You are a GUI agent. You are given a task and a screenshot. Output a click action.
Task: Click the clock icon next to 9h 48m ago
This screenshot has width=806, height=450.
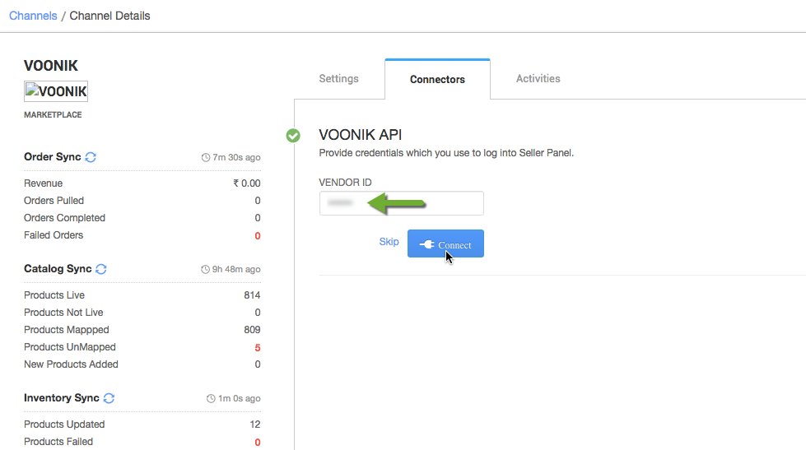[x=205, y=270]
